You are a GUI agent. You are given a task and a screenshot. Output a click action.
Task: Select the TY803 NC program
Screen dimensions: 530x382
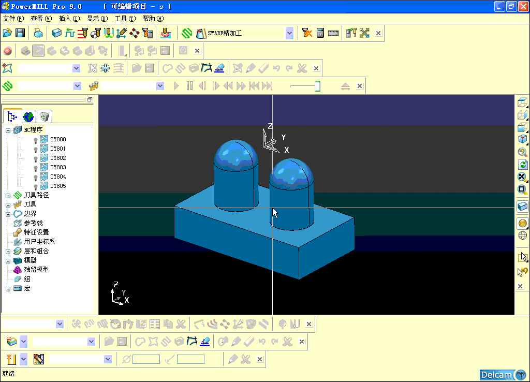(x=58, y=167)
